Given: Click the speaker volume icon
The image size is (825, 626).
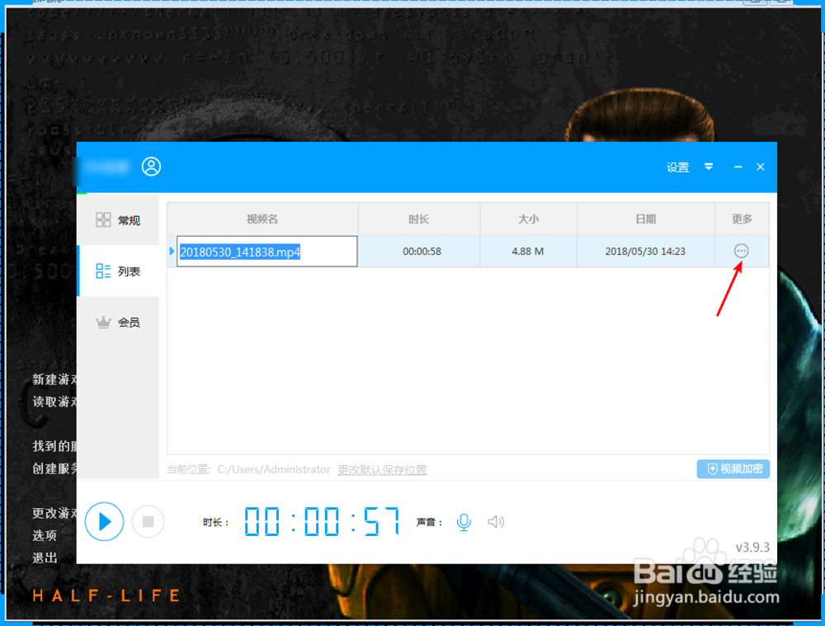Looking at the screenshot, I should [x=496, y=521].
